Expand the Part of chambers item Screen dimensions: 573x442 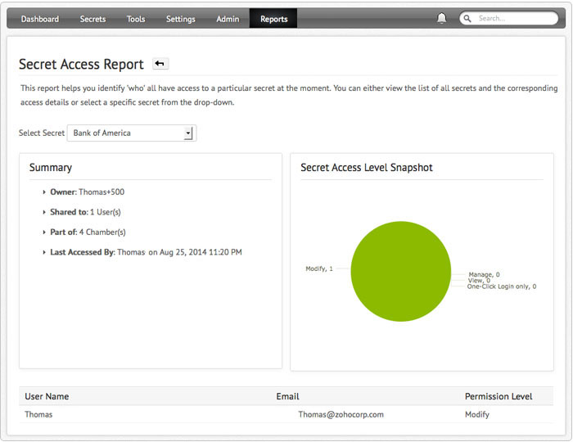(44, 232)
